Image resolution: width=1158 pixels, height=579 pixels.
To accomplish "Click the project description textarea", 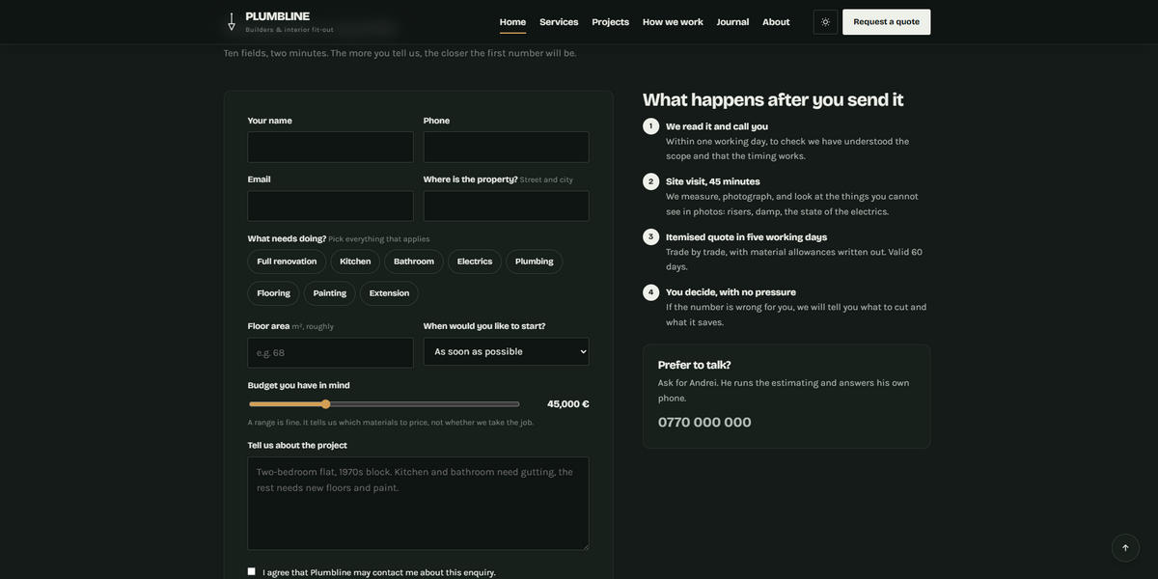I will pos(418,504).
